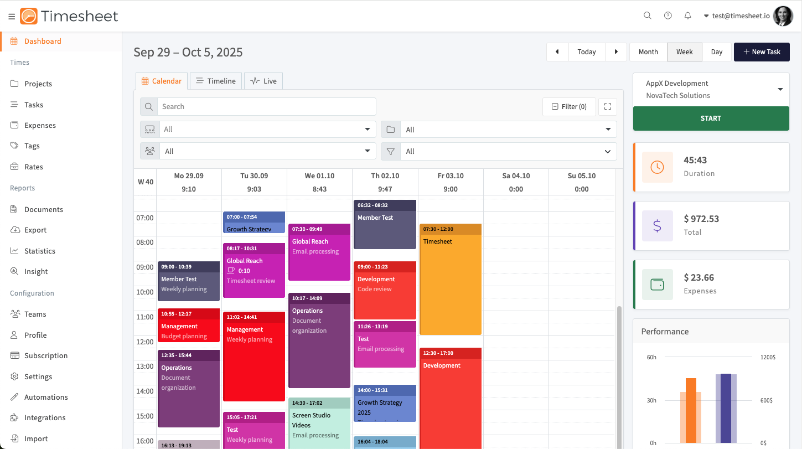Screen dimensions: 802x449
Task: Expand the calendar to fullscreen
Action: (x=607, y=106)
